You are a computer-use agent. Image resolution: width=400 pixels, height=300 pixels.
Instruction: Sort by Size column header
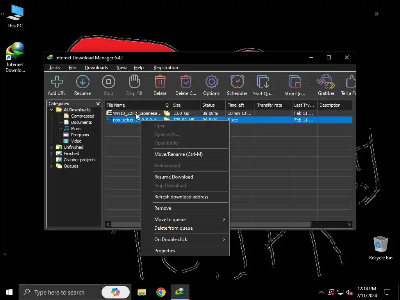186,105
